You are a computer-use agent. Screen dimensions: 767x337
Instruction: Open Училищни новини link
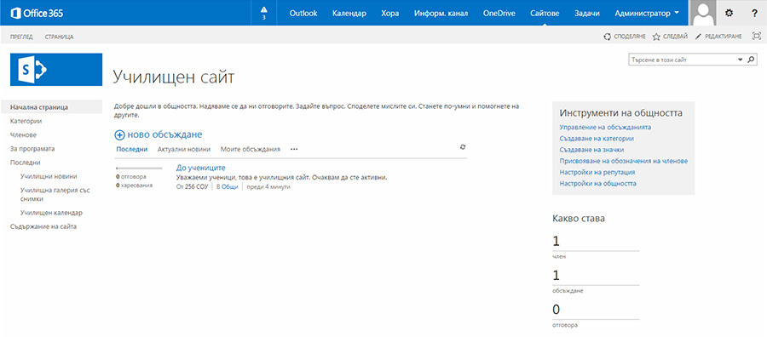pos(49,176)
